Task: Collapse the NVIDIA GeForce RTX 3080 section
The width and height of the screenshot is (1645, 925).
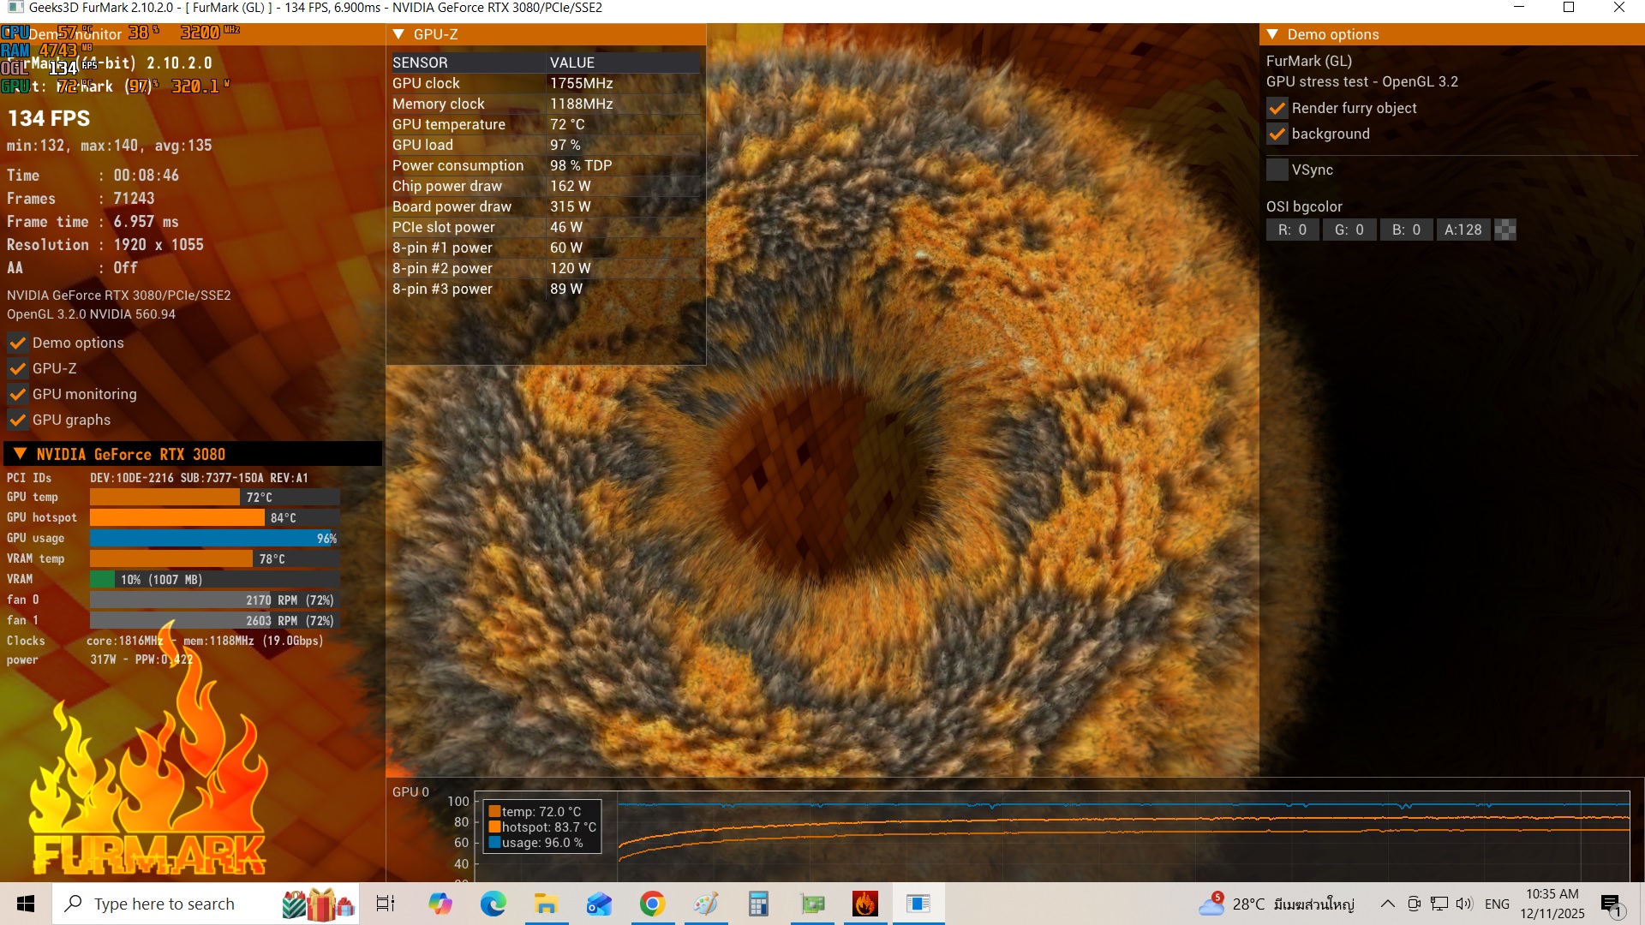Action: (21, 454)
